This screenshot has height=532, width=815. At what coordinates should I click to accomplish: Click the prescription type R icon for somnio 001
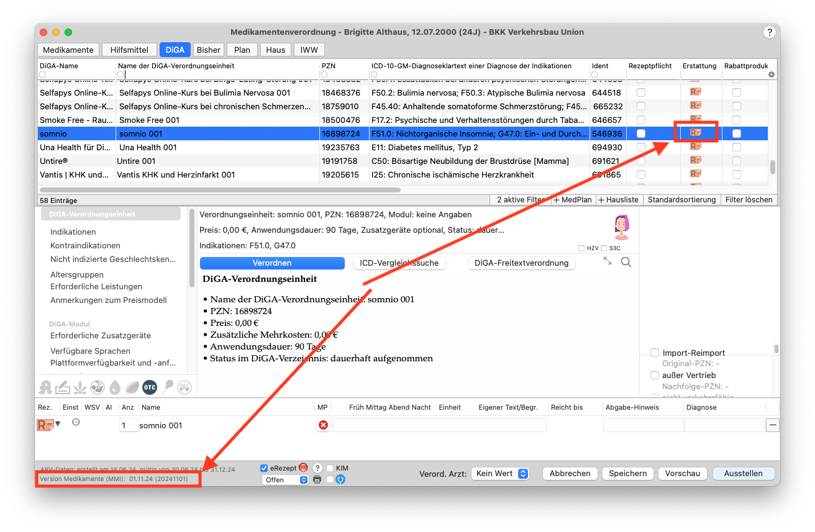point(45,425)
